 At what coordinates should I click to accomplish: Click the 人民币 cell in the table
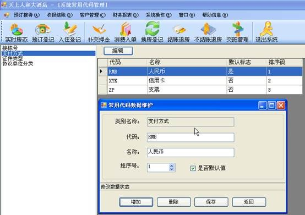[187, 71]
